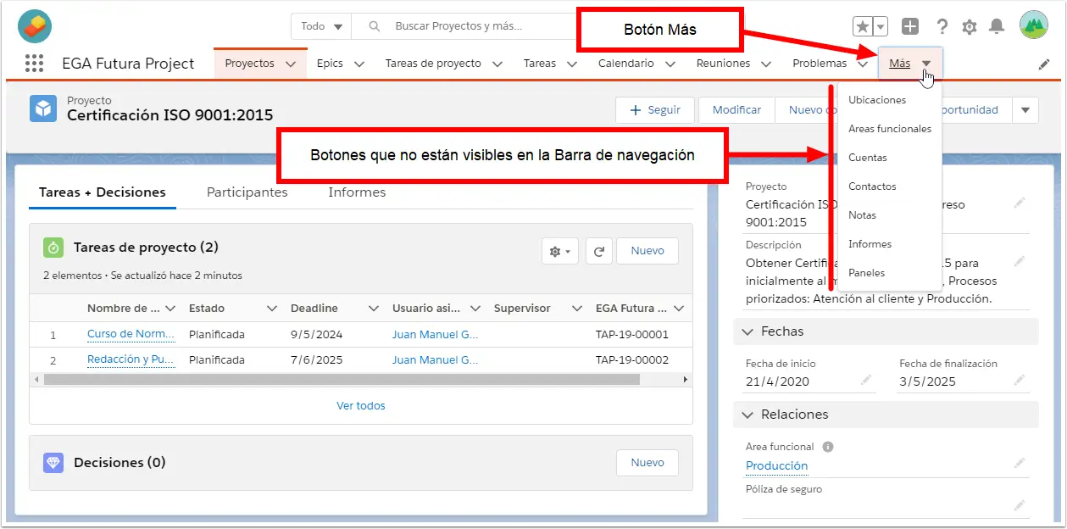Expand the Epics tab chevron

coord(358,64)
